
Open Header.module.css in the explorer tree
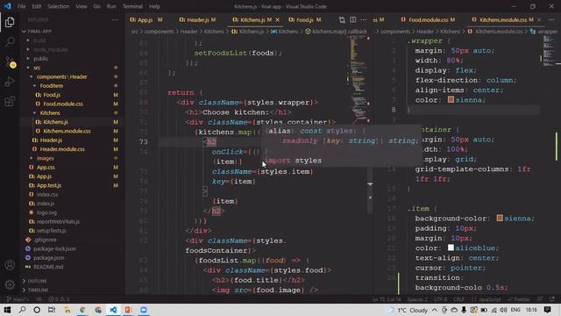(x=62, y=149)
